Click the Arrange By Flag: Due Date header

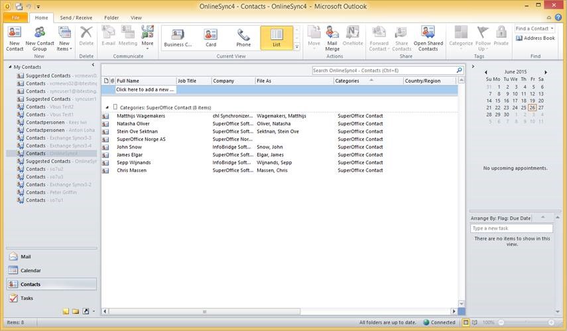[501, 218]
